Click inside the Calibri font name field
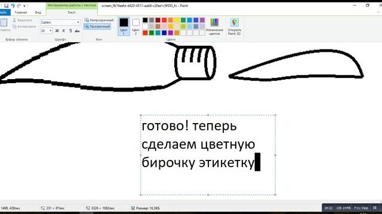 pos(58,23)
